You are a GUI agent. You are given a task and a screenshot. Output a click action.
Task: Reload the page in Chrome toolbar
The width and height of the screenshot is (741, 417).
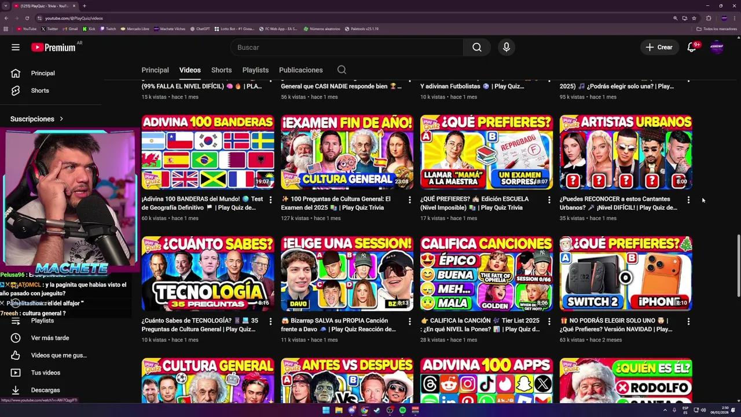click(x=27, y=18)
